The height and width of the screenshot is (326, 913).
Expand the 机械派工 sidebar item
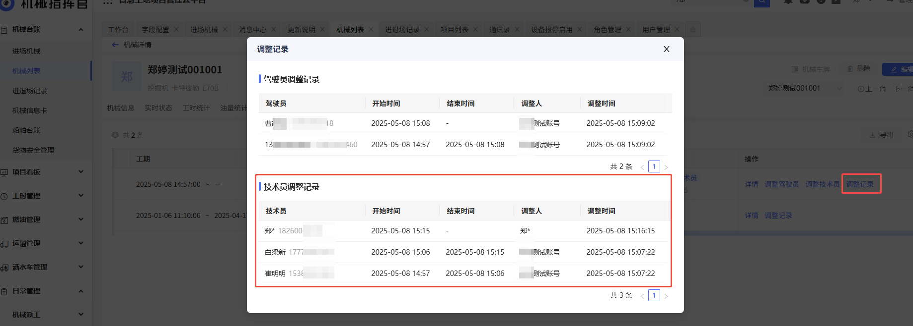[x=81, y=315]
